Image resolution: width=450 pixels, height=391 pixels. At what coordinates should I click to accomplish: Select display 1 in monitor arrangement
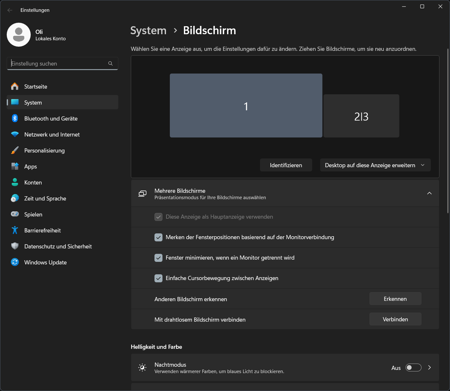(x=246, y=106)
